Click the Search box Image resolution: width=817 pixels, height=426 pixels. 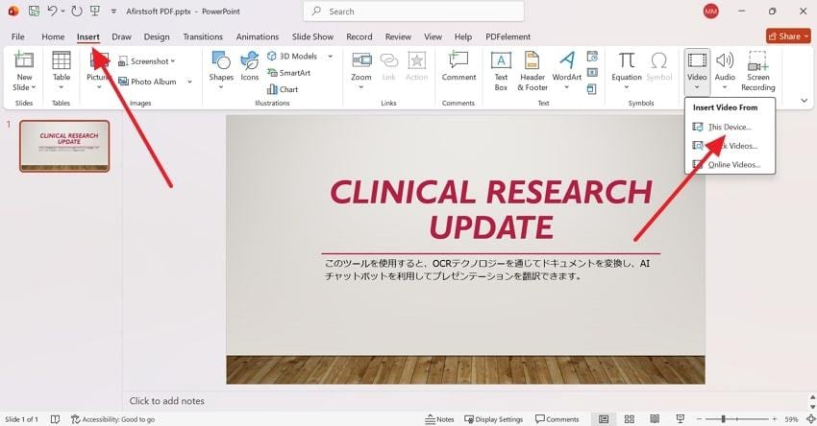[x=413, y=11]
